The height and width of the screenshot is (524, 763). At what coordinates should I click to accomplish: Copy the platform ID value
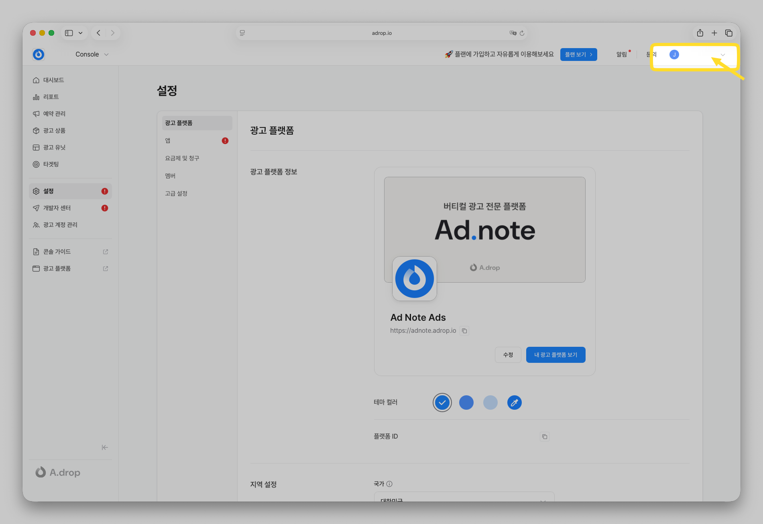tap(545, 437)
